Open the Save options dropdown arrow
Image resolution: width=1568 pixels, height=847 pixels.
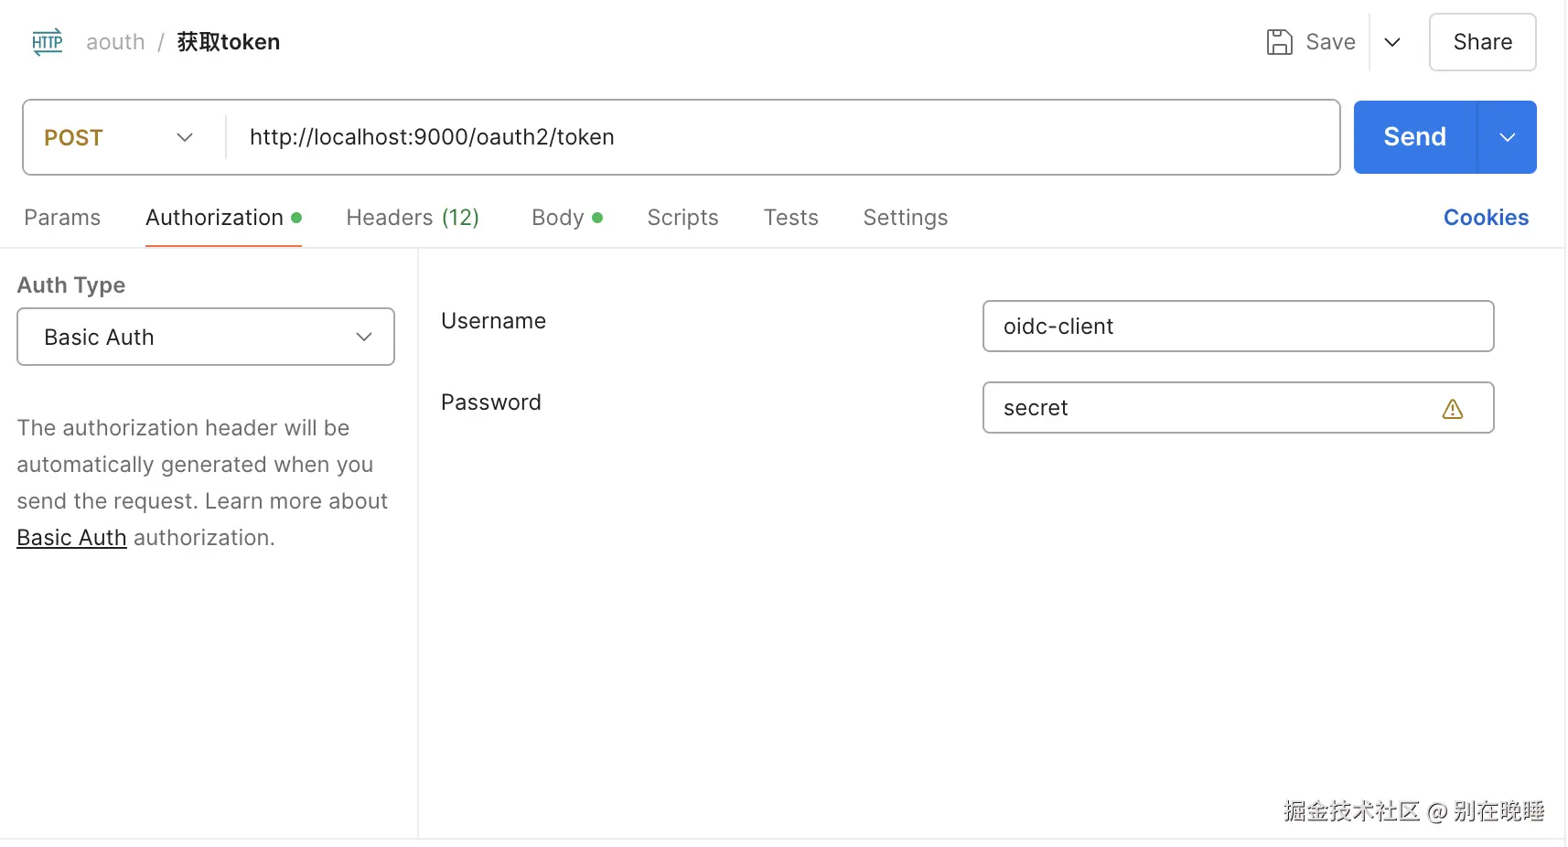(1392, 42)
